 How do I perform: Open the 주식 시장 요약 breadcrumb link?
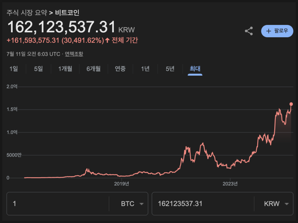(27, 13)
